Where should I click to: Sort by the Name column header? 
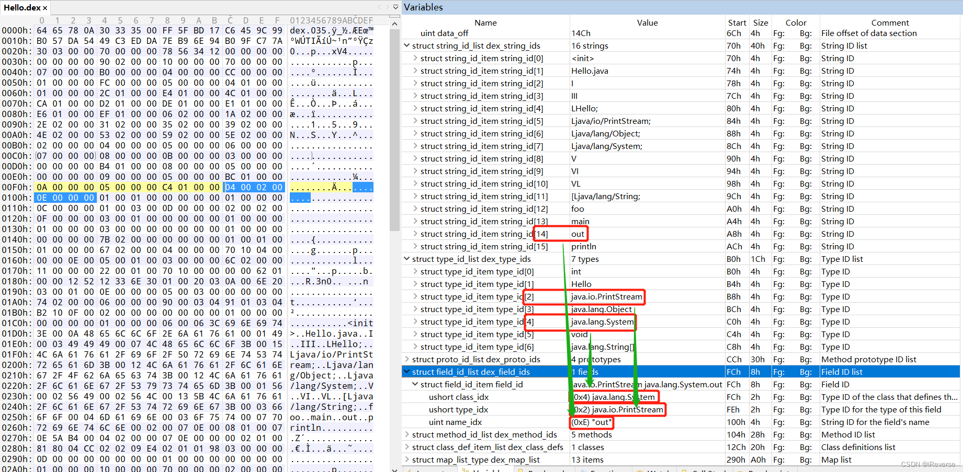pyautogui.click(x=485, y=22)
